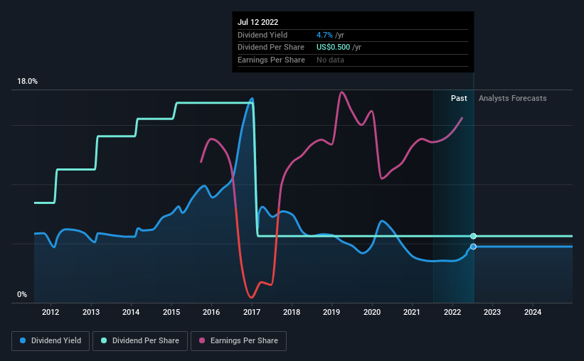
Task: Select the blue dividend yield data point marker
Action: coord(473,247)
